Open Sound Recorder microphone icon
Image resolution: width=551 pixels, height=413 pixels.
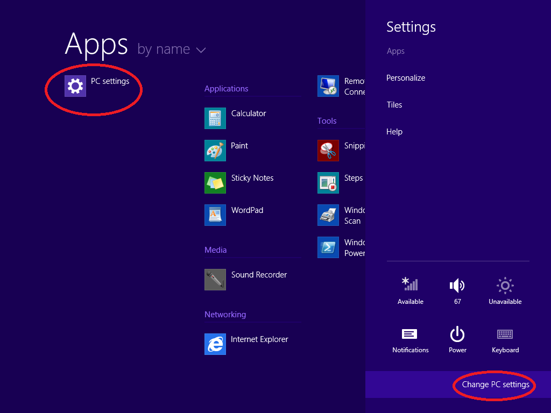215,280
